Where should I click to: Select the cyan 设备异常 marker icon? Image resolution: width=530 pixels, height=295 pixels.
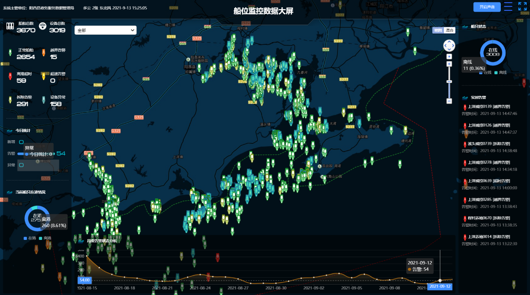click(43, 100)
